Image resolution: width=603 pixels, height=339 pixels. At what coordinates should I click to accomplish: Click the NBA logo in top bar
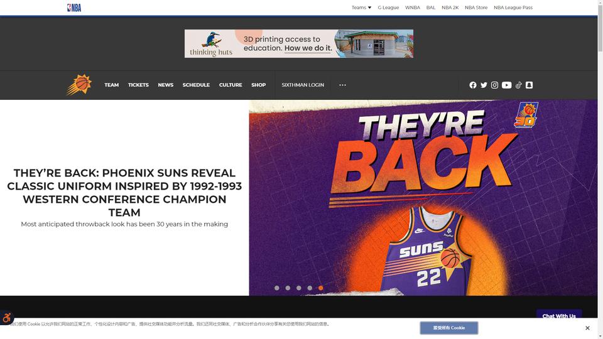[74, 8]
